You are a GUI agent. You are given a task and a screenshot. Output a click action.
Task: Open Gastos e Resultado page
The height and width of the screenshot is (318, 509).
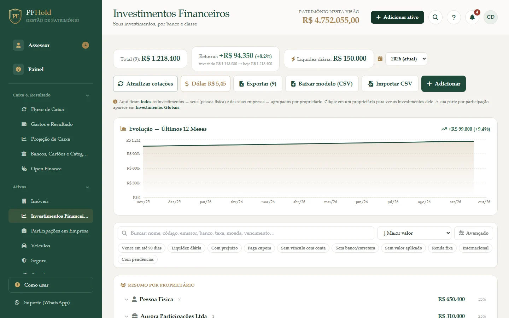tap(51, 124)
